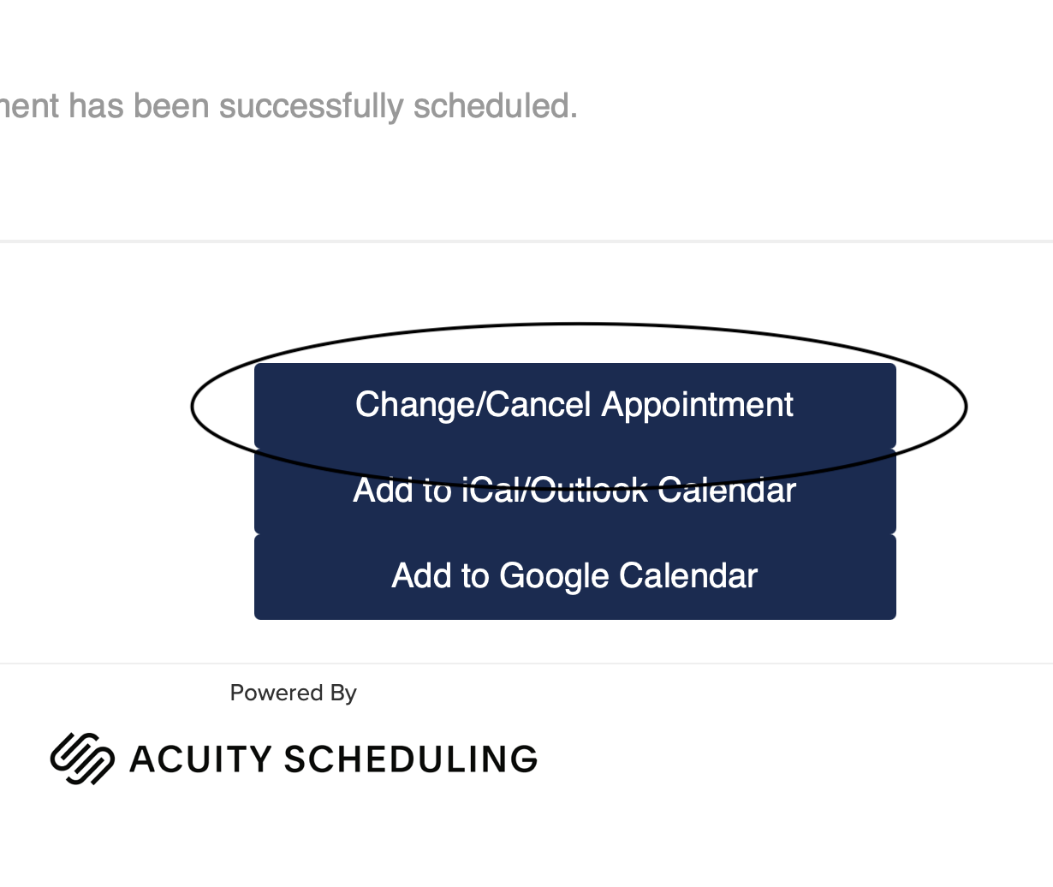
Task: Click the Google Calendar export option
Action: [574, 575]
